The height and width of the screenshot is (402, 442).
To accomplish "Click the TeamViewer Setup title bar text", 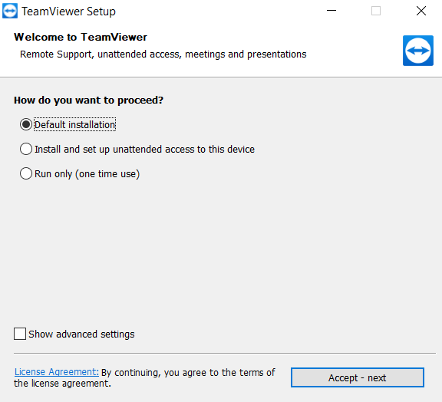I will coord(68,12).
